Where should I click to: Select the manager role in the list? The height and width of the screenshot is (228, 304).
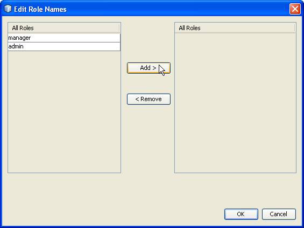(64, 38)
